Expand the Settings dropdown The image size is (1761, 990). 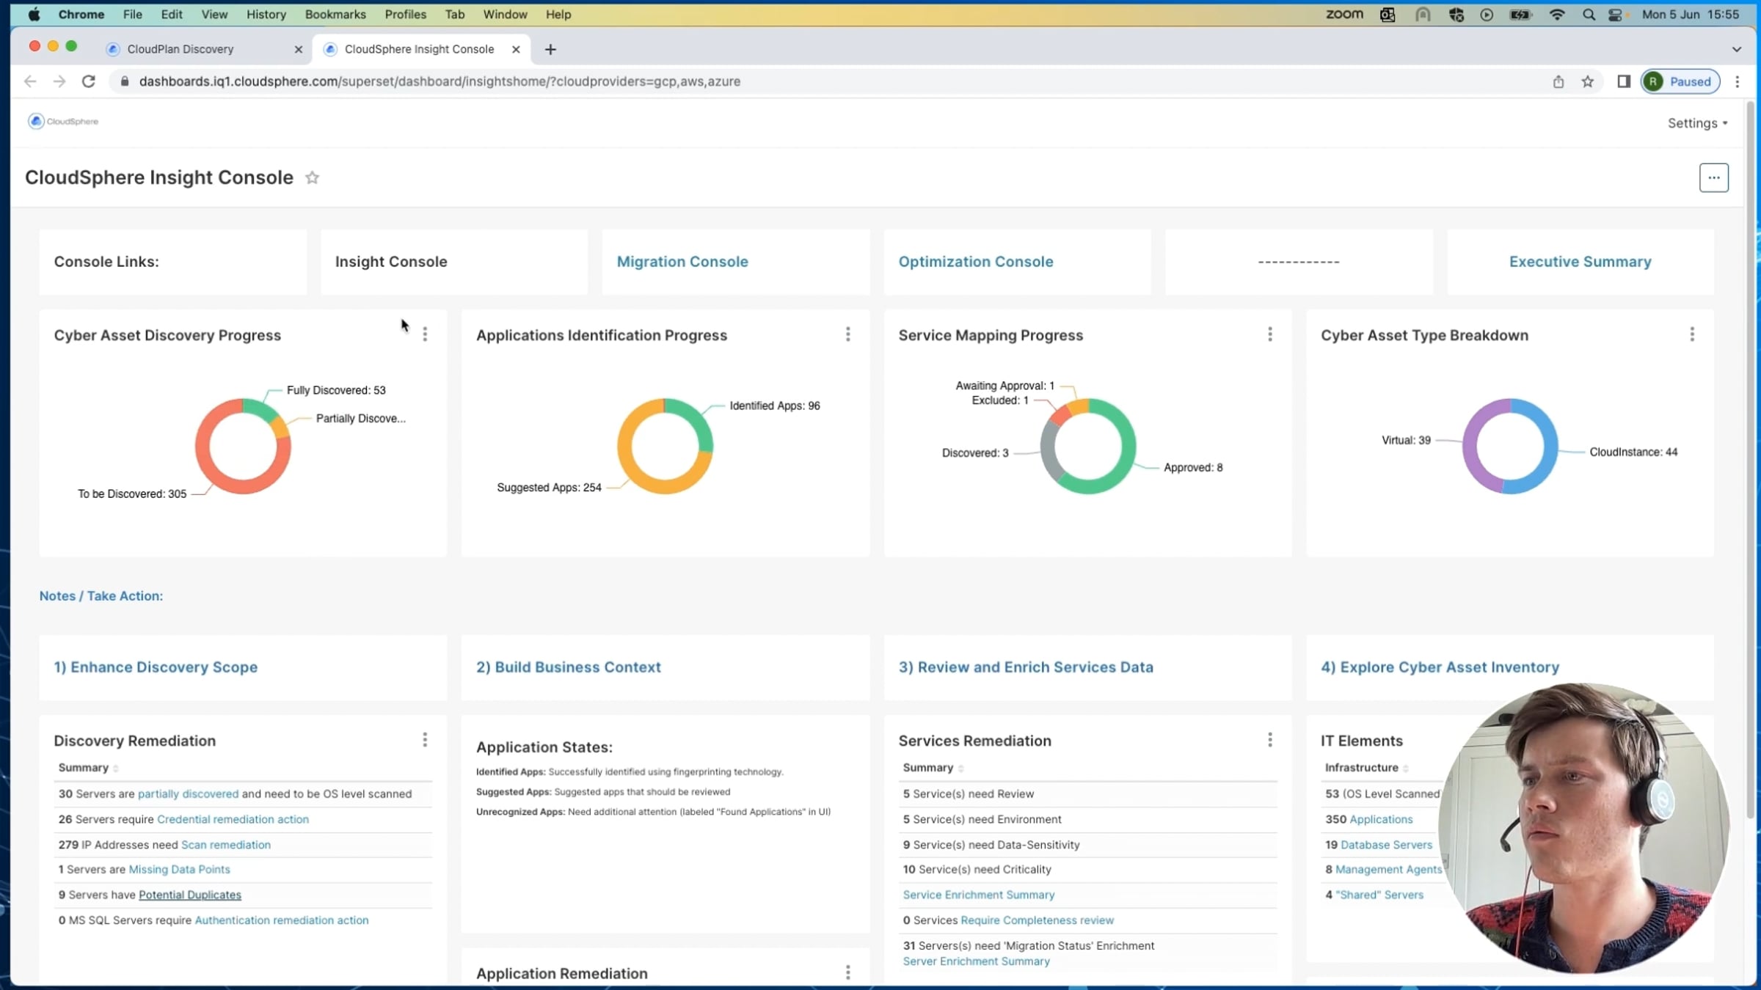pos(1696,123)
